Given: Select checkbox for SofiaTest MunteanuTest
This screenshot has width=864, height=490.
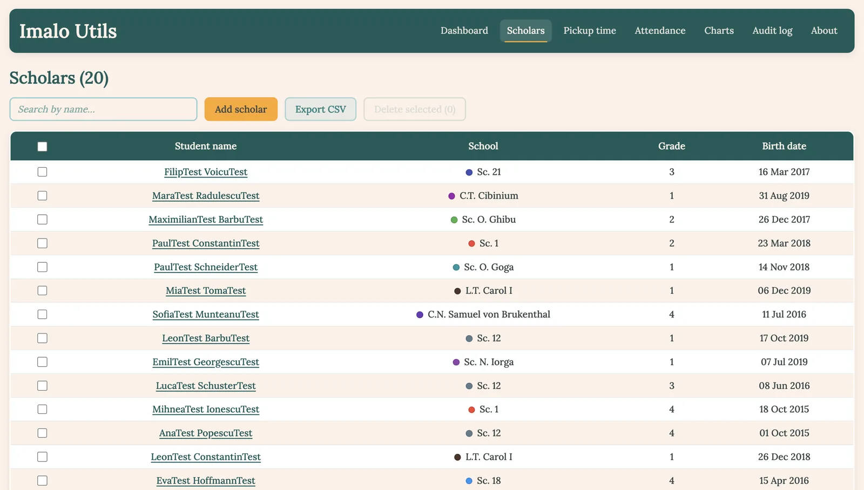Looking at the screenshot, I should [42, 314].
